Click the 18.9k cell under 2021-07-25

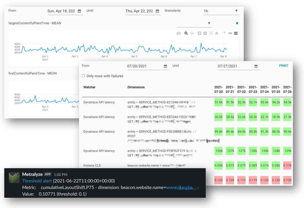[x=276, y=117]
